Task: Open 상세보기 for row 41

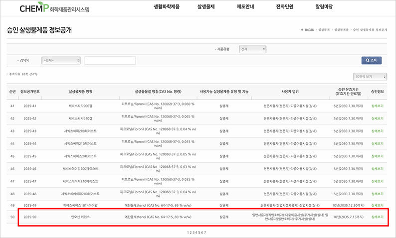Action: coord(378,106)
